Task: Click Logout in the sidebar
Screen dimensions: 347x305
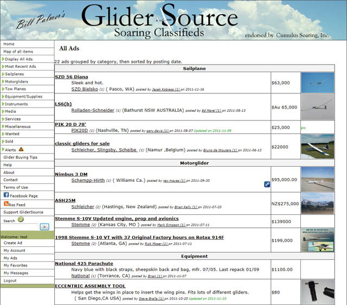Action: (10, 281)
